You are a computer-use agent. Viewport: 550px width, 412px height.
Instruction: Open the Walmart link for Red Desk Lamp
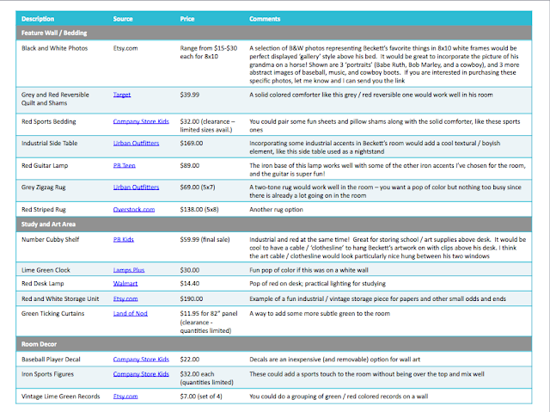pos(125,284)
